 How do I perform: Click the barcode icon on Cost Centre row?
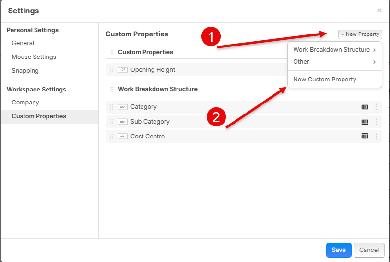pyautogui.click(x=365, y=136)
